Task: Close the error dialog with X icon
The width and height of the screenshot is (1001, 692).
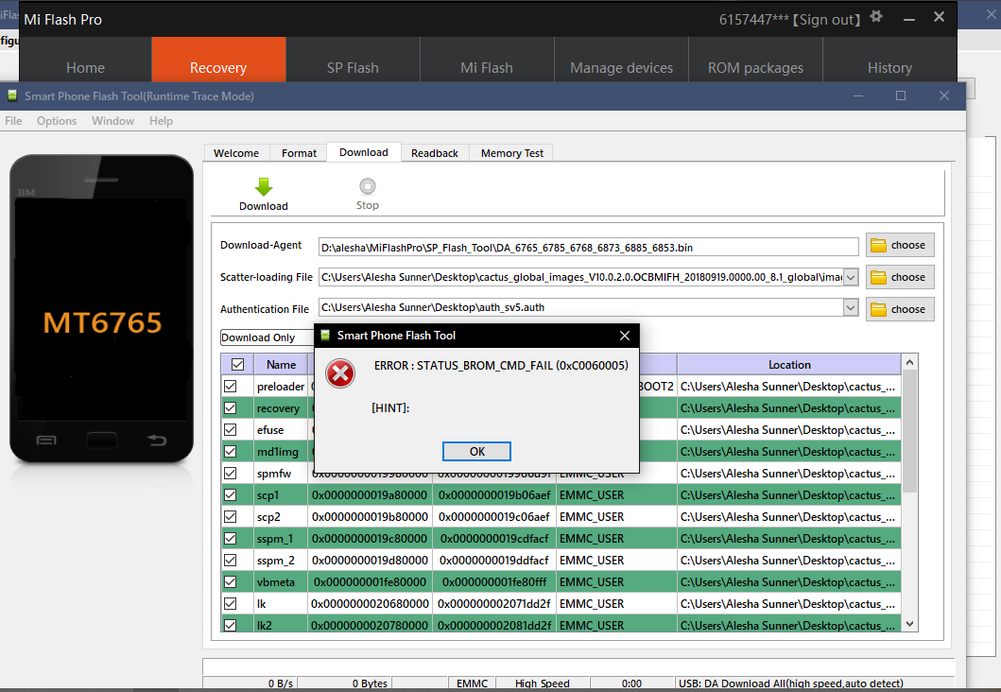Action: [x=624, y=336]
